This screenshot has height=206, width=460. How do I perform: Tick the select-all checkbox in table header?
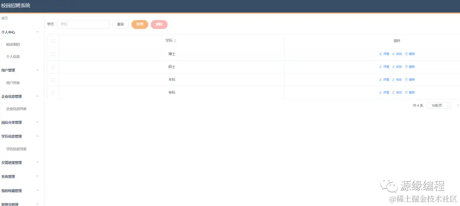(x=53, y=41)
